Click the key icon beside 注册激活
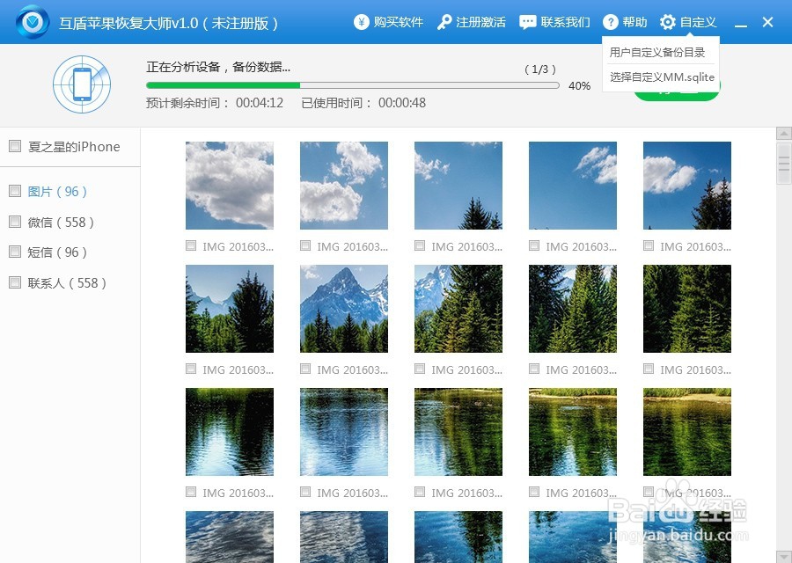792x563 pixels. pyautogui.click(x=444, y=22)
